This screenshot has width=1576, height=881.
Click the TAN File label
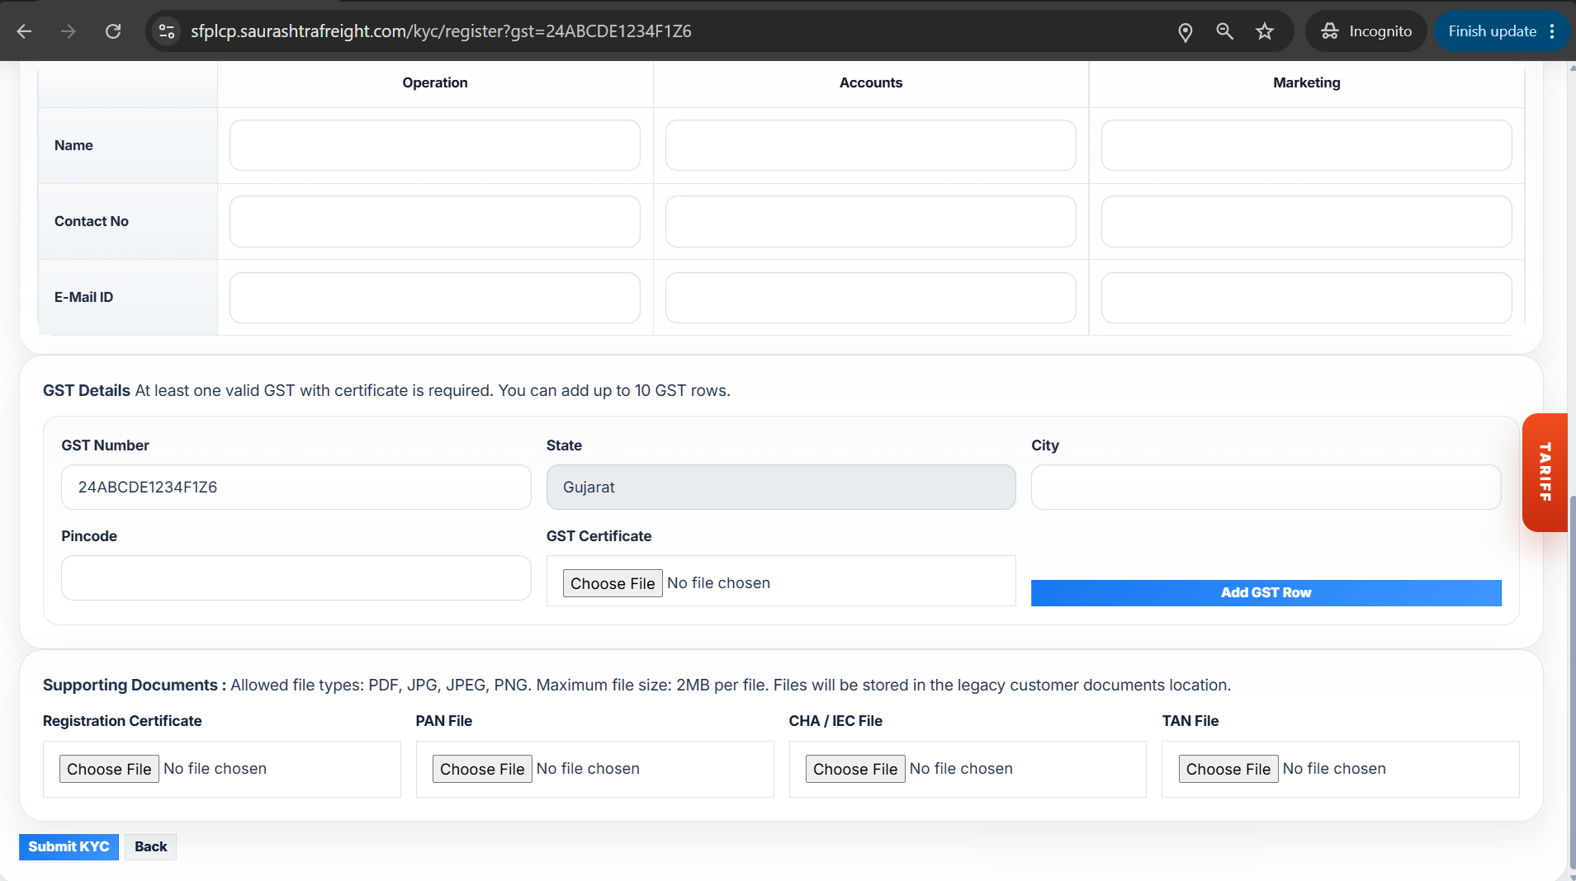pos(1190,721)
